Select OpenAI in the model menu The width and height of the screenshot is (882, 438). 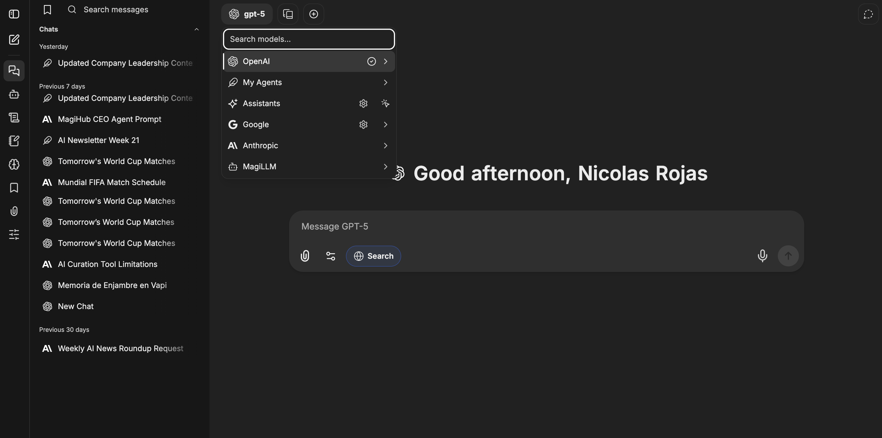click(309, 61)
